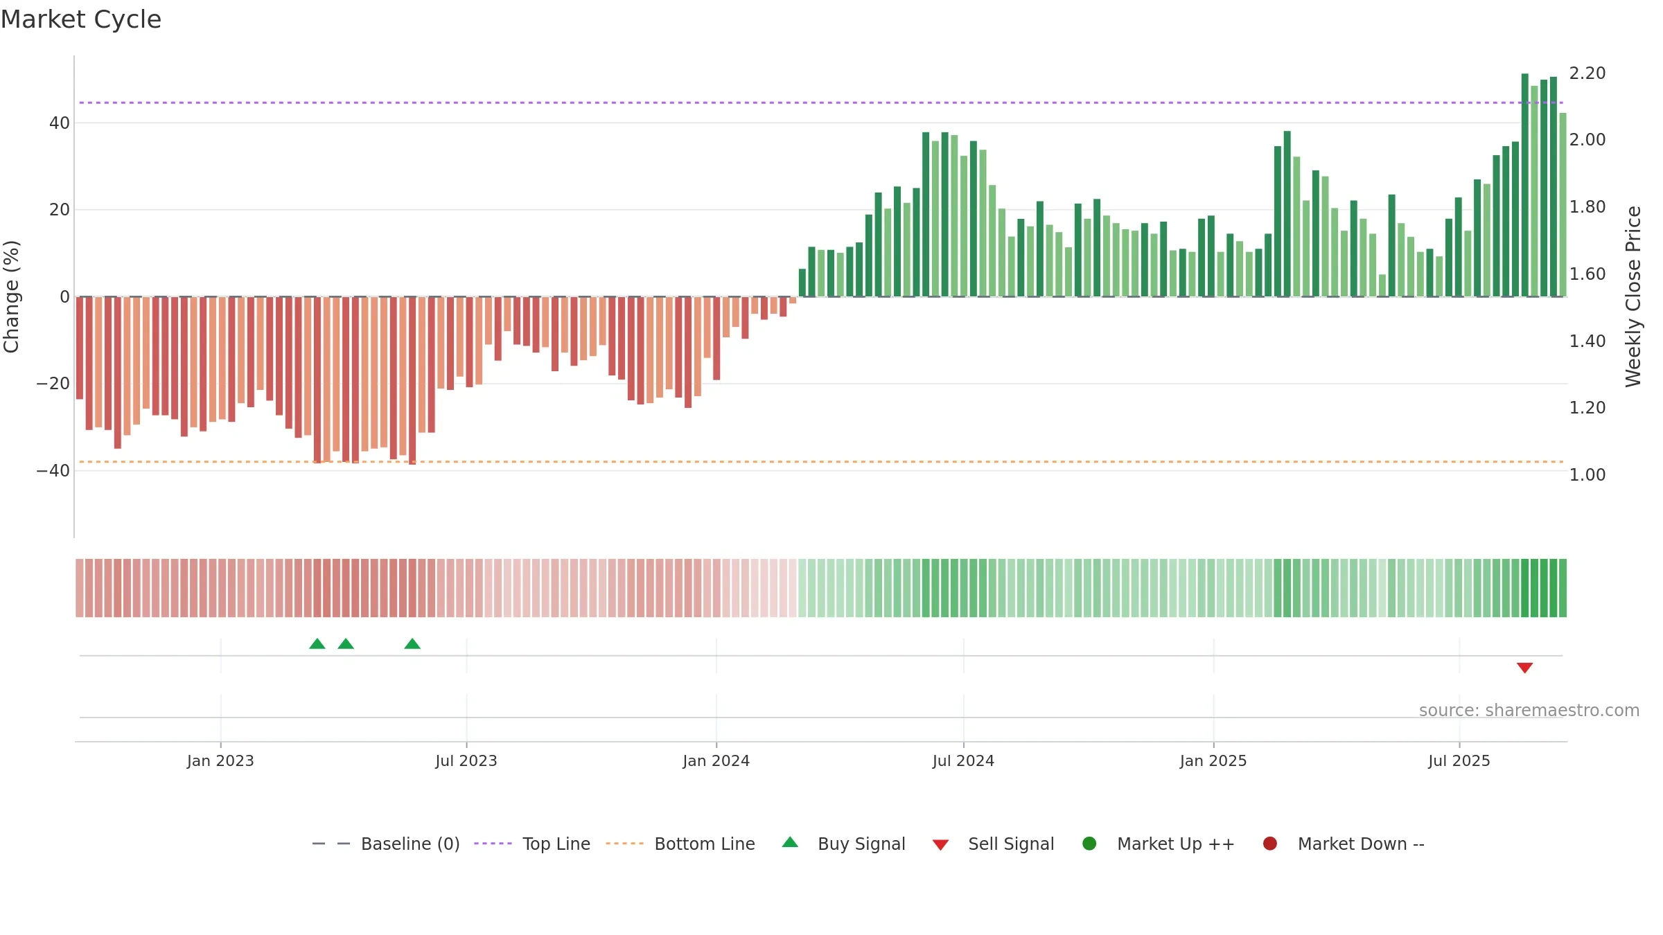Click the red Sell Signal triangle in legend
This screenshot has height=935, width=1663.
tap(940, 845)
